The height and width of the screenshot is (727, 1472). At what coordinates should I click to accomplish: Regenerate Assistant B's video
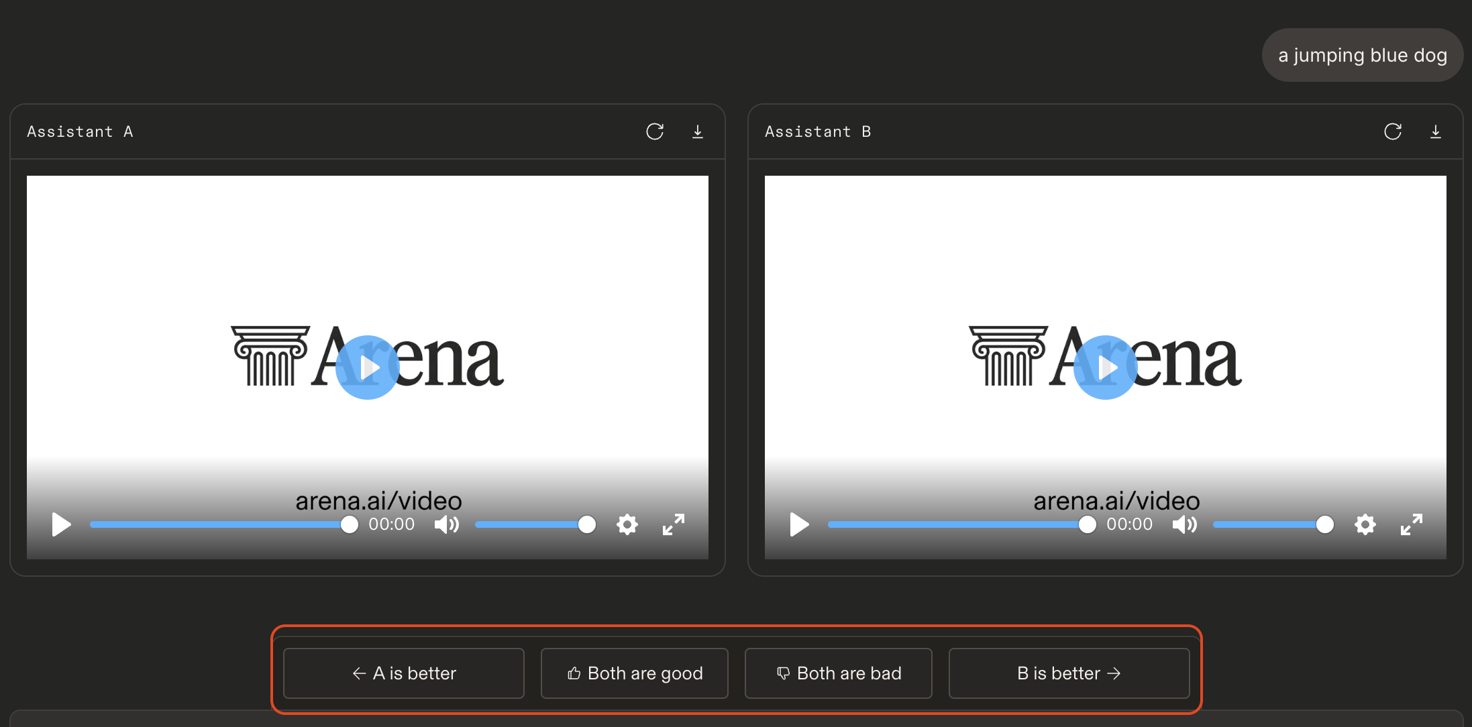coord(1394,131)
